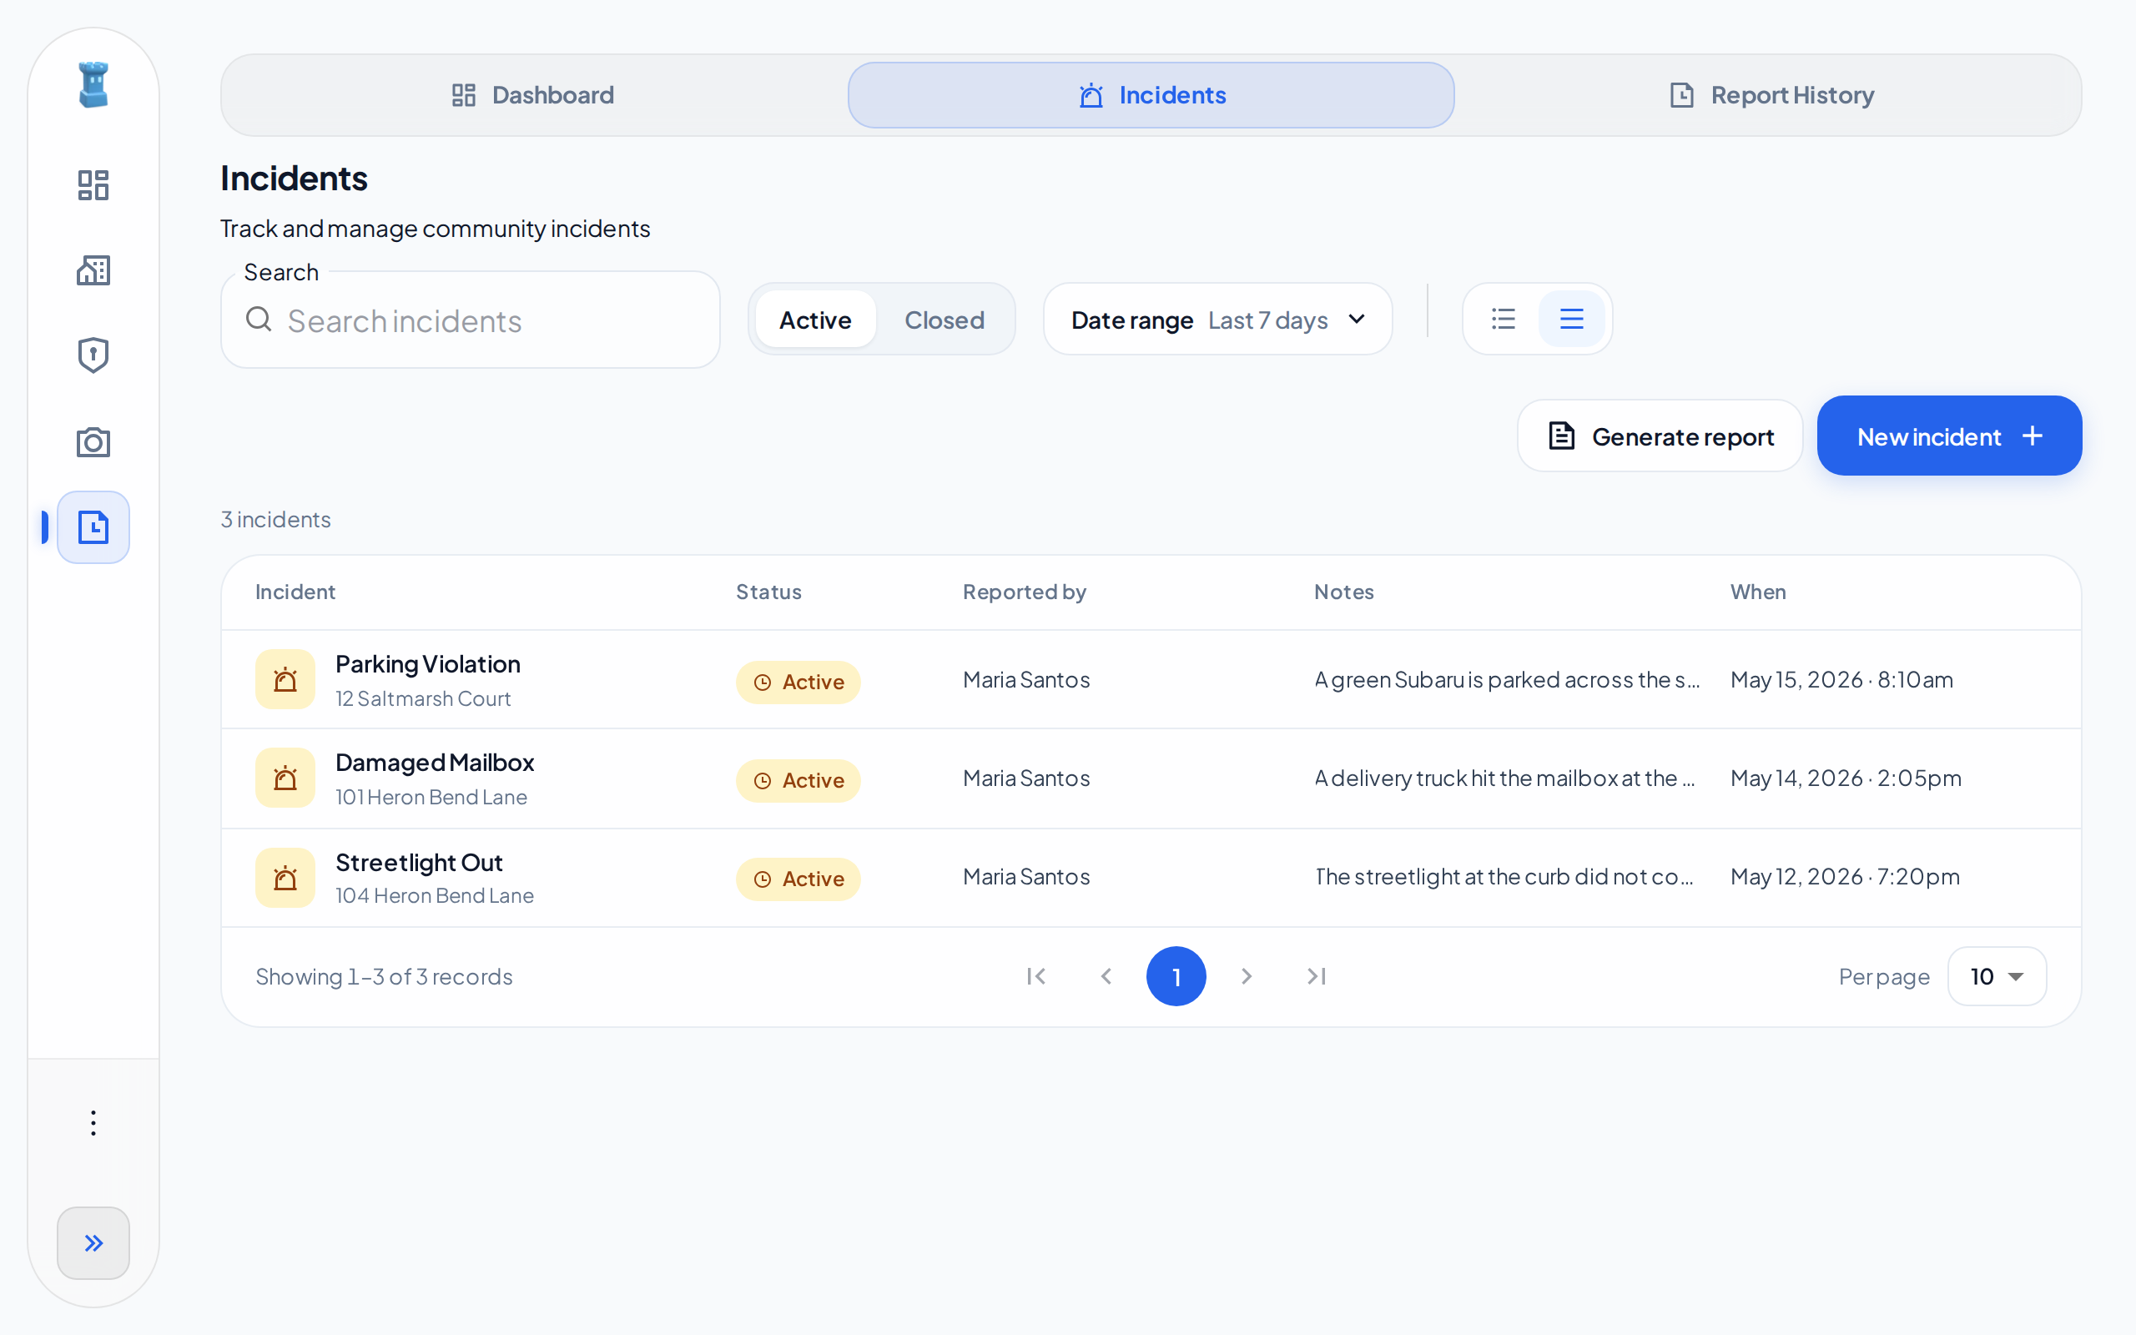This screenshot has height=1335, width=2136.
Task: Open the Report History tab
Action: [x=1771, y=95]
